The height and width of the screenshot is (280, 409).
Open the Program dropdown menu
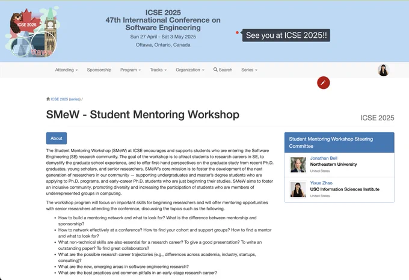[131, 70]
